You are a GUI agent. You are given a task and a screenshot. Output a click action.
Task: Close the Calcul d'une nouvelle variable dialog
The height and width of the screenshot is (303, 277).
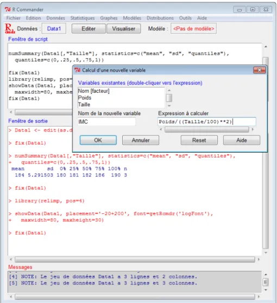coord(260,70)
